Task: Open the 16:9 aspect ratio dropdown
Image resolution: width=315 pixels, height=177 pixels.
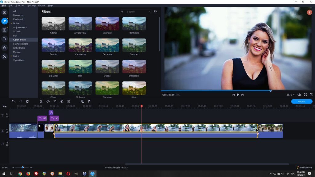Action: click(x=290, y=95)
